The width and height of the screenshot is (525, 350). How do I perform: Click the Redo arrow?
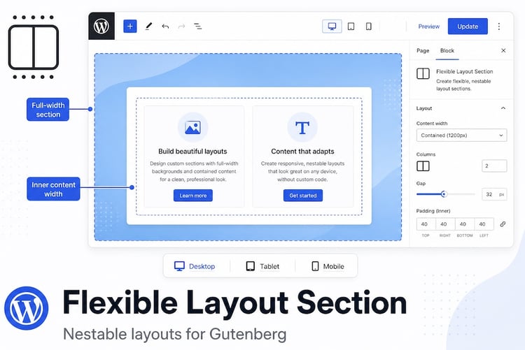click(181, 26)
